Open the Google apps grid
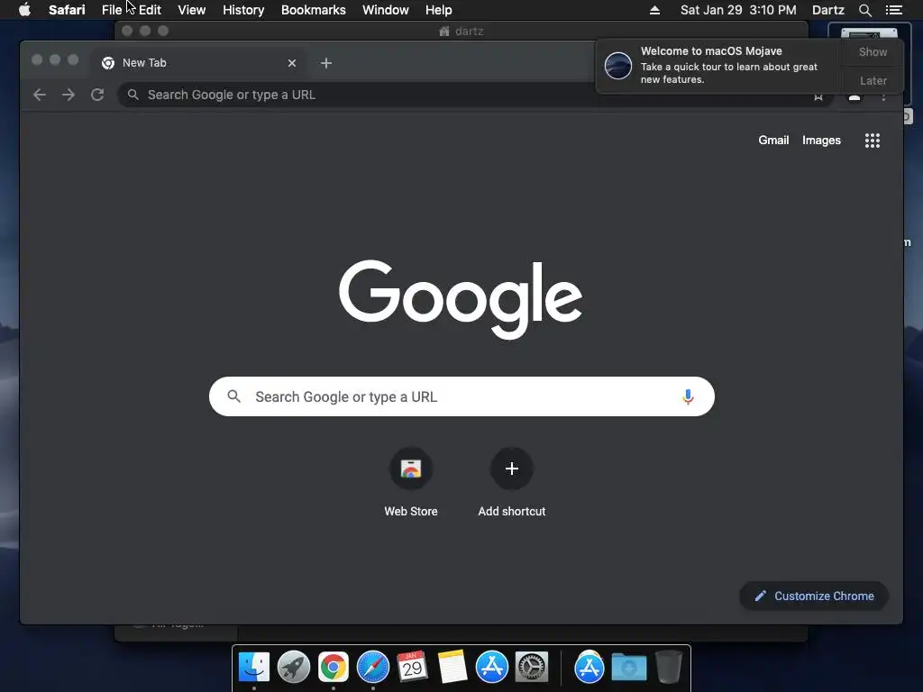The width and height of the screenshot is (923, 692). pos(872,140)
